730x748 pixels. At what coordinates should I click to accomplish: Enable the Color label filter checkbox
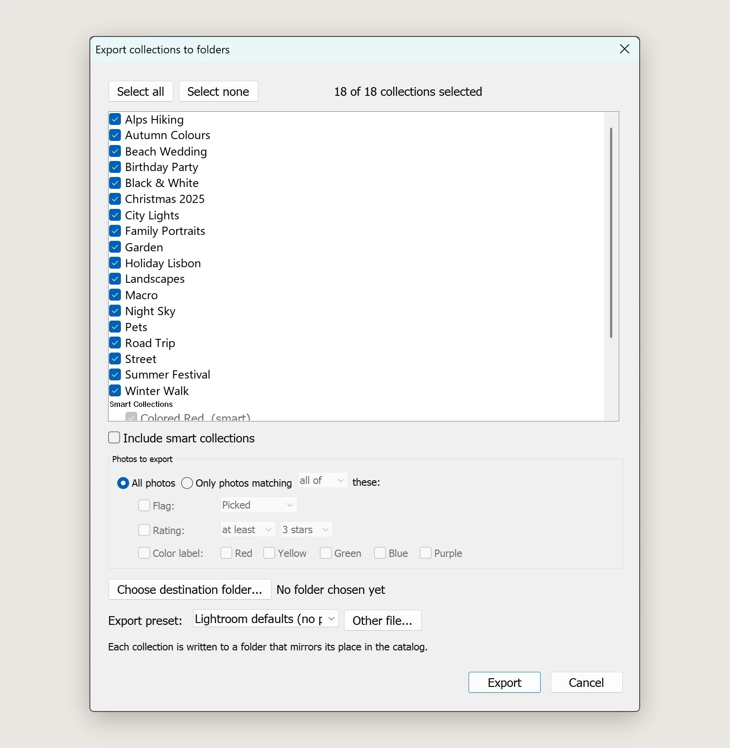point(144,553)
